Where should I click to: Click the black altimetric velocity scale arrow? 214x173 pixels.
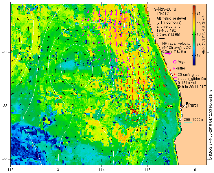[162, 39]
